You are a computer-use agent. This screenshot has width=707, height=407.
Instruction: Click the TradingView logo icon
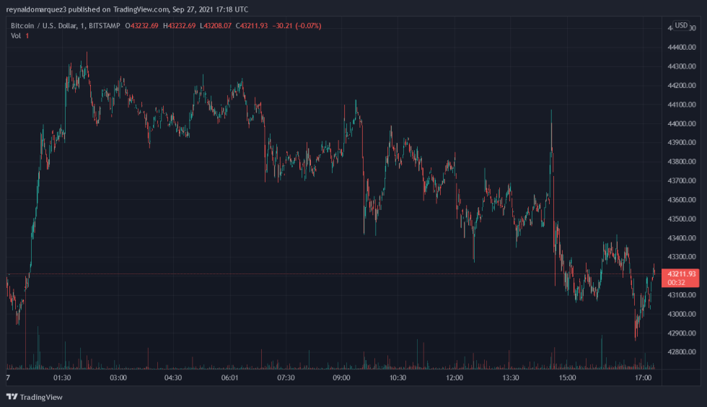pyautogui.click(x=12, y=397)
